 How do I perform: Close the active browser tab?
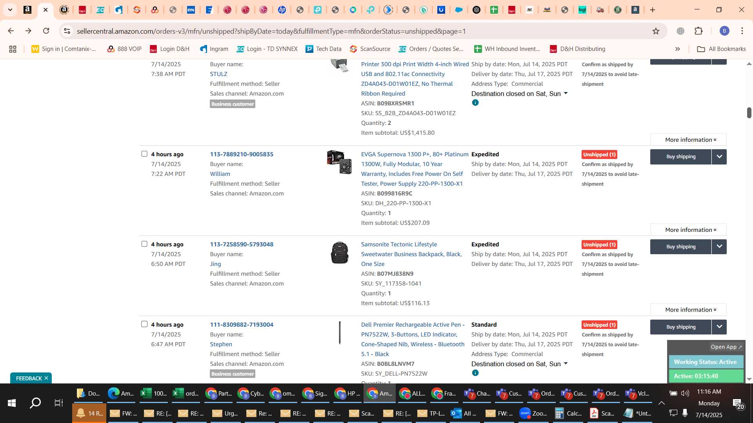click(x=45, y=10)
